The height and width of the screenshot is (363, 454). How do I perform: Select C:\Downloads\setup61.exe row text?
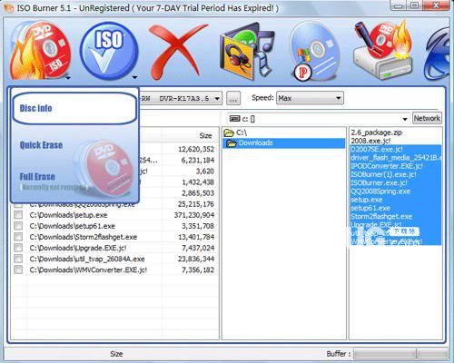(73, 226)
